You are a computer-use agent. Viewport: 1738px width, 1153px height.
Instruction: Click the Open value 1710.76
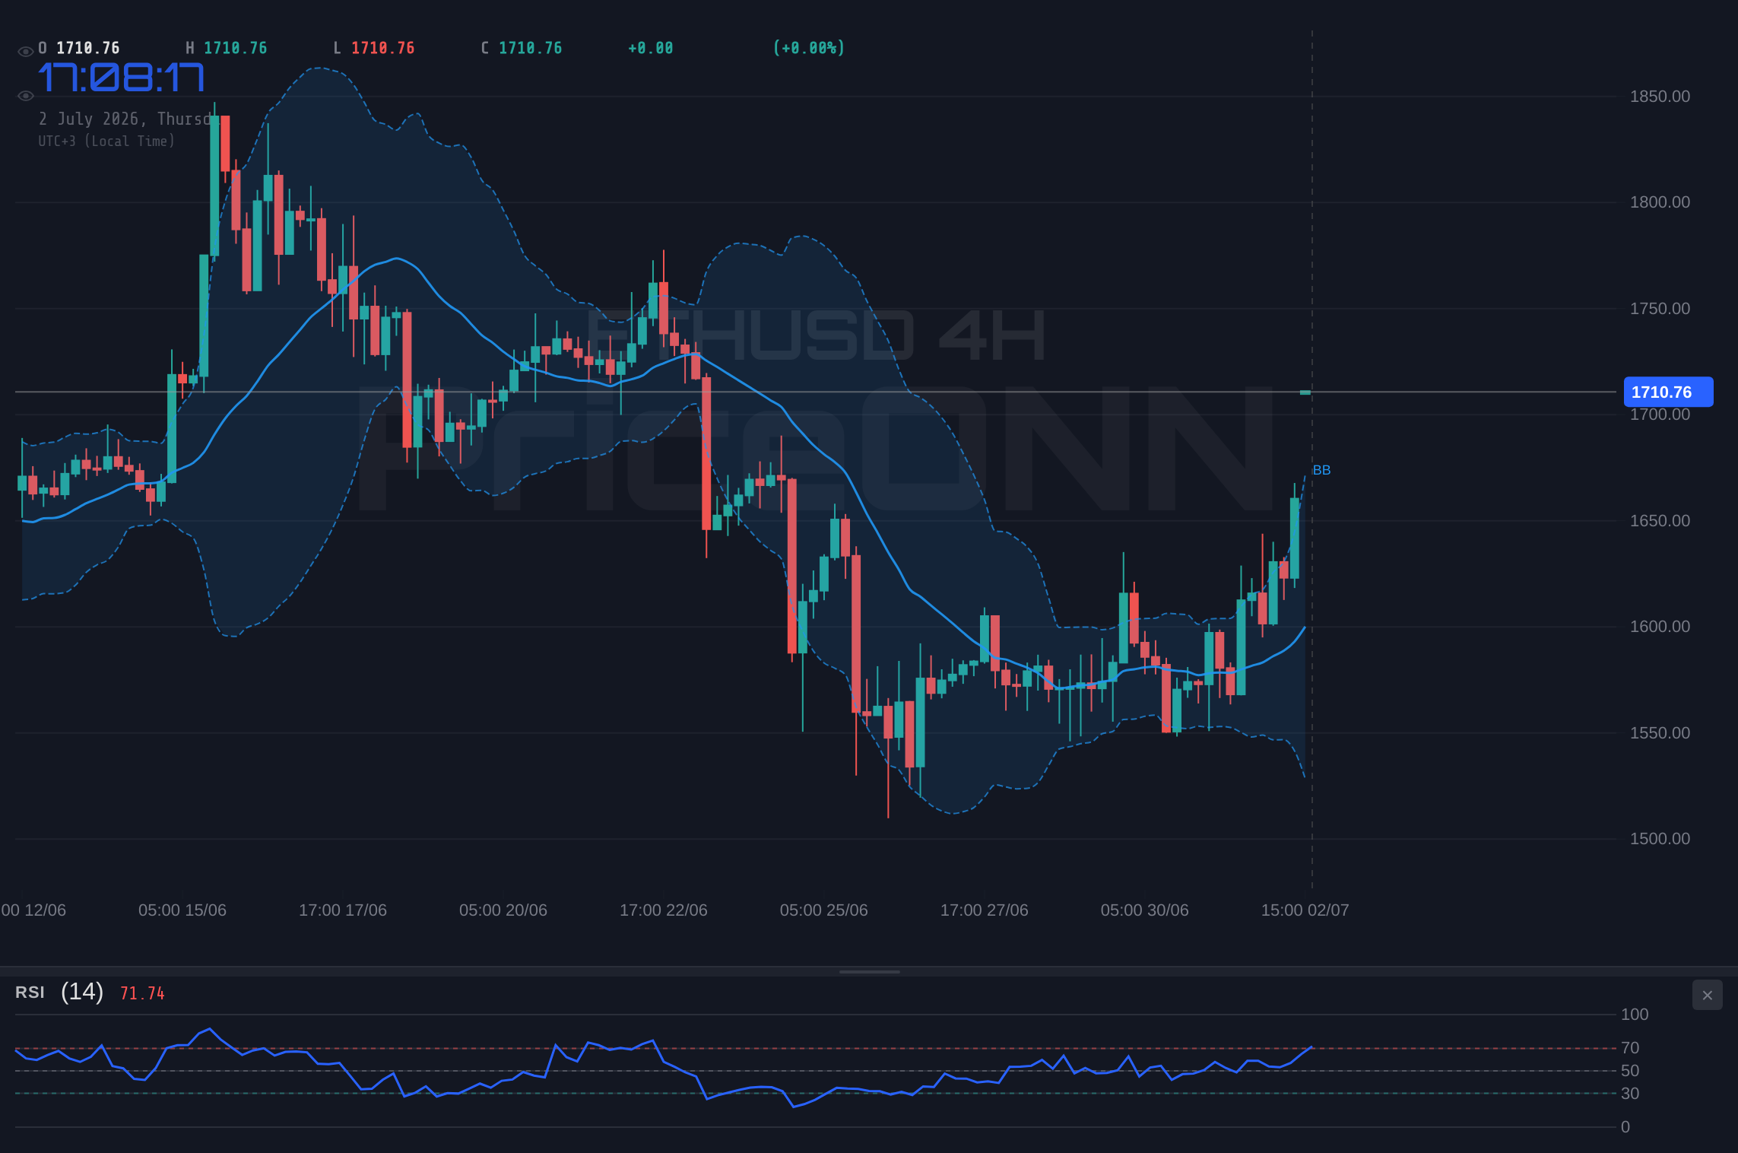click(88, 48)
